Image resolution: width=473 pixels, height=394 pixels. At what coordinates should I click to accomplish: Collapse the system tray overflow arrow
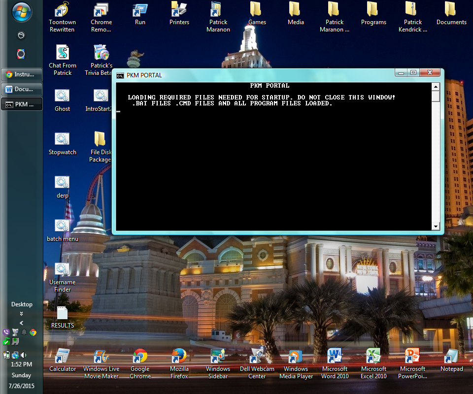click(x=22, y=323)
